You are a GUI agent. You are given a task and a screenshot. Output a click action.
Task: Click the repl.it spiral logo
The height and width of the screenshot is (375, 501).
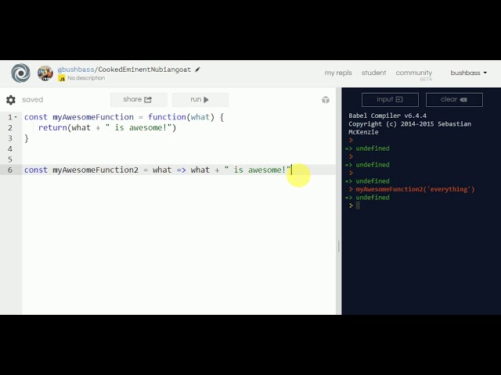click(x=21, y=73)
